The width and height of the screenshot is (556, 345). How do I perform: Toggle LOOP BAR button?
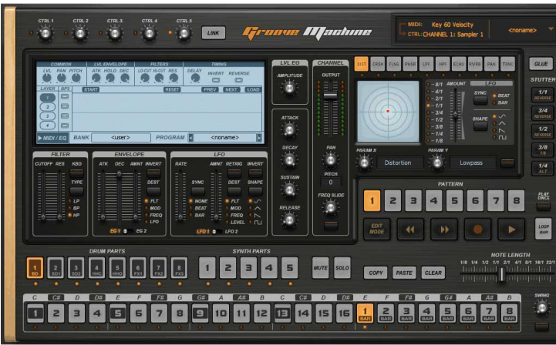543,229
